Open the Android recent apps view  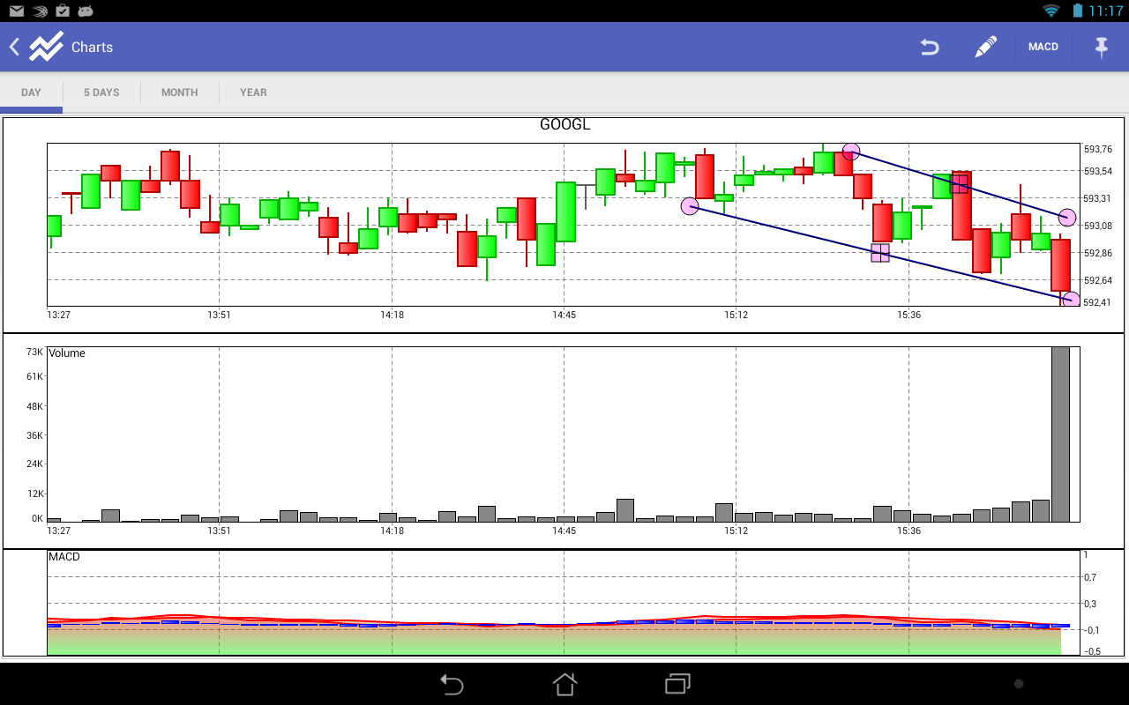pyautogui.click(x=677, y=684)
